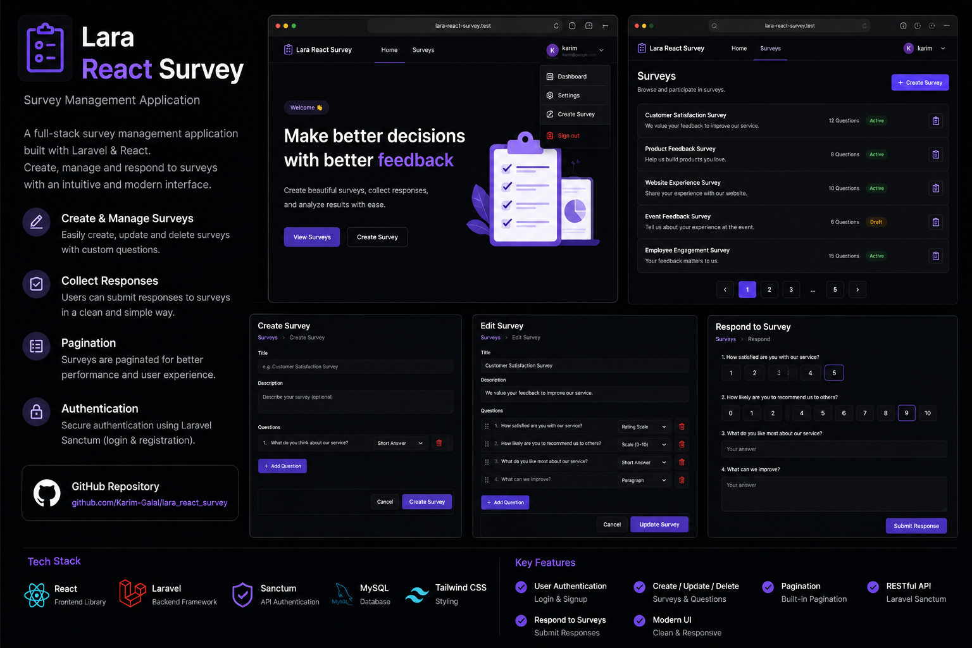Select rating 5 for the satisfaction question
The width and height of the screenshot is (972, 648).
(834, 373)
